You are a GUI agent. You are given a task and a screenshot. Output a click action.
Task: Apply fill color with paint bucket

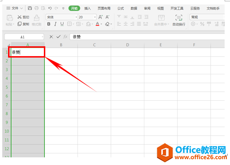tap(88, 24)
